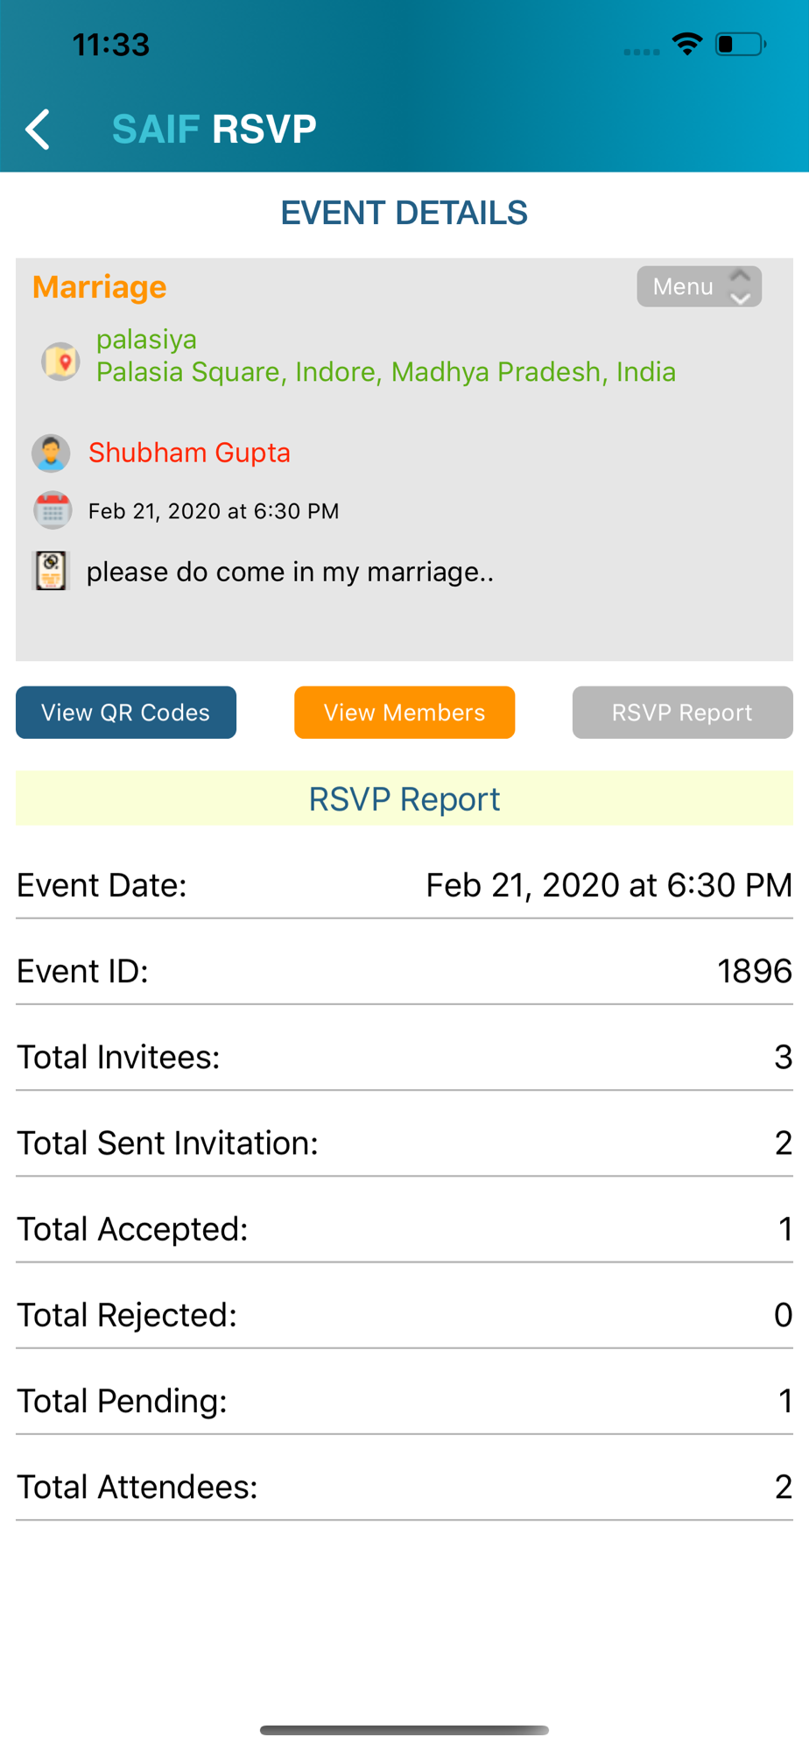Tap the Event ID value 1896

click(755, 971)
